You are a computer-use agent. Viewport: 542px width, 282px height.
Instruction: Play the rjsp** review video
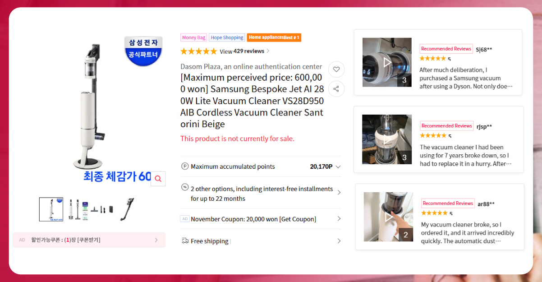[387, 139]
